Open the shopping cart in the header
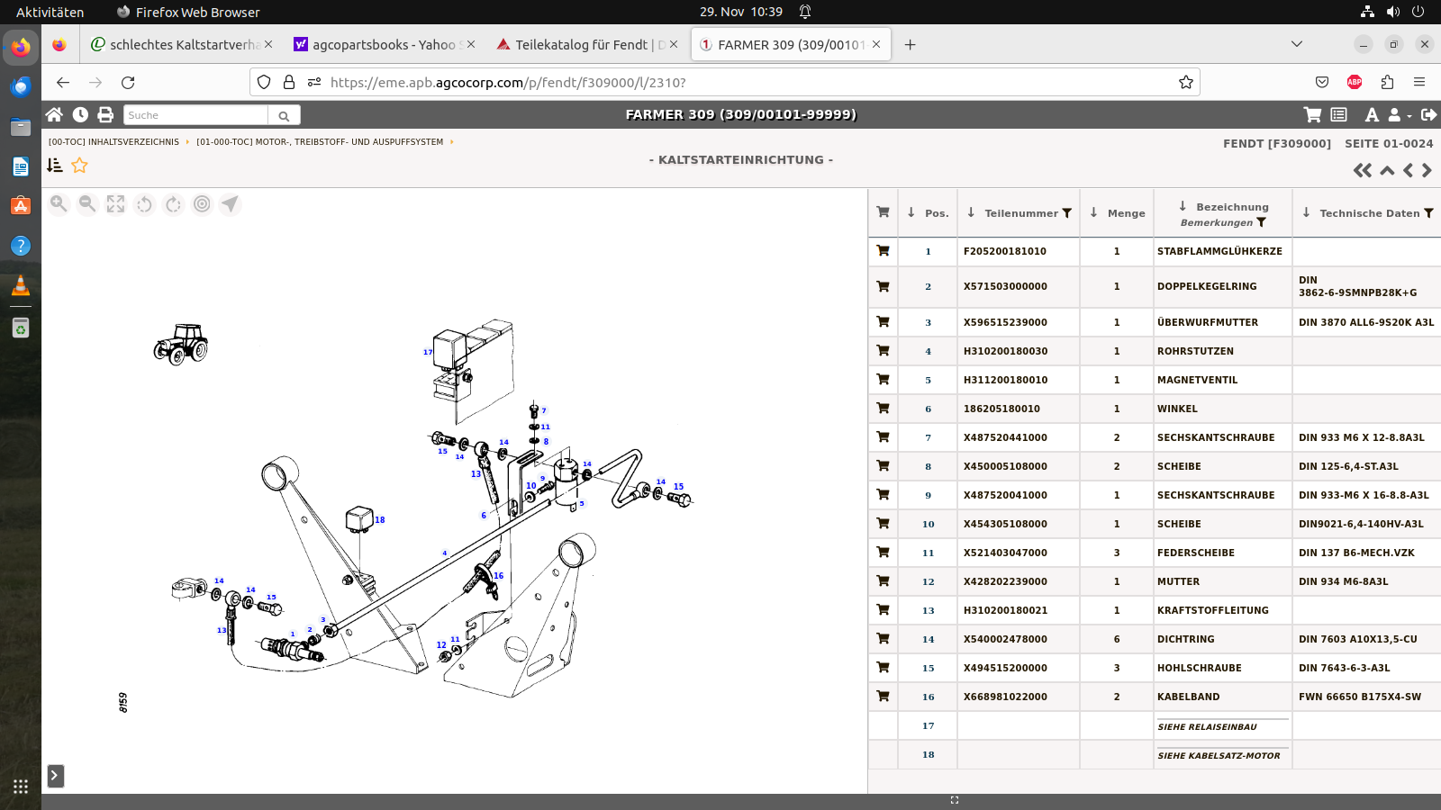This screenshot has height=810, width=1441. [x=1312, y=114]
